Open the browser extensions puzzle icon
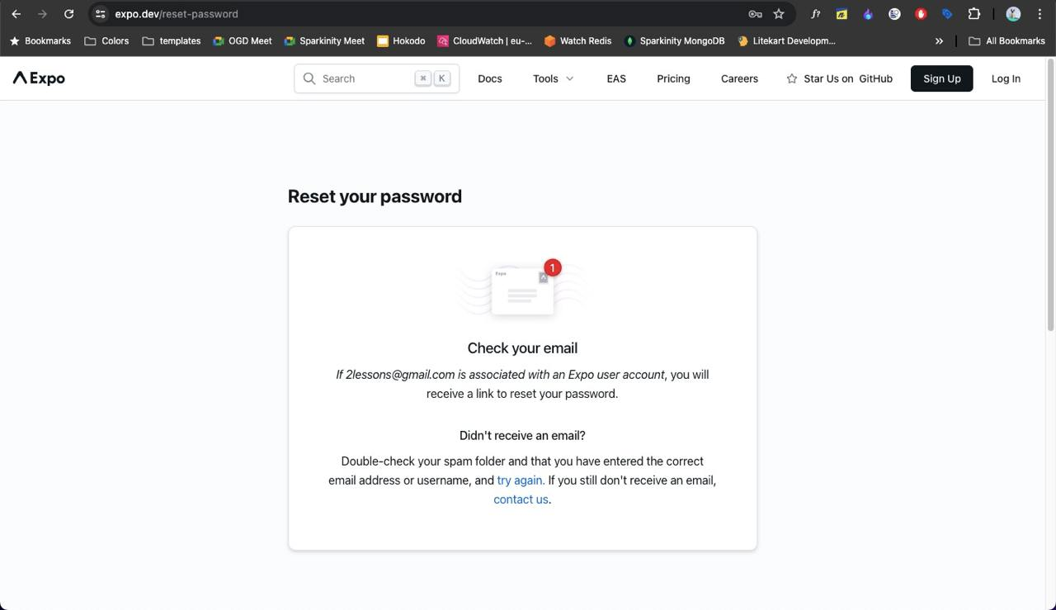This screenshot has height=610, width=1056. tap(974, 14)
